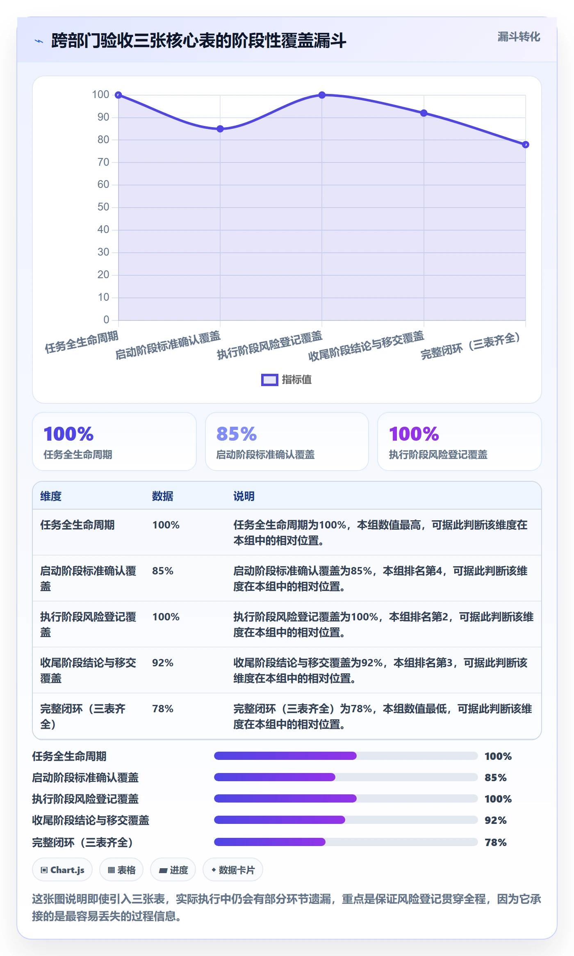Select the 进度 tag

173,870
